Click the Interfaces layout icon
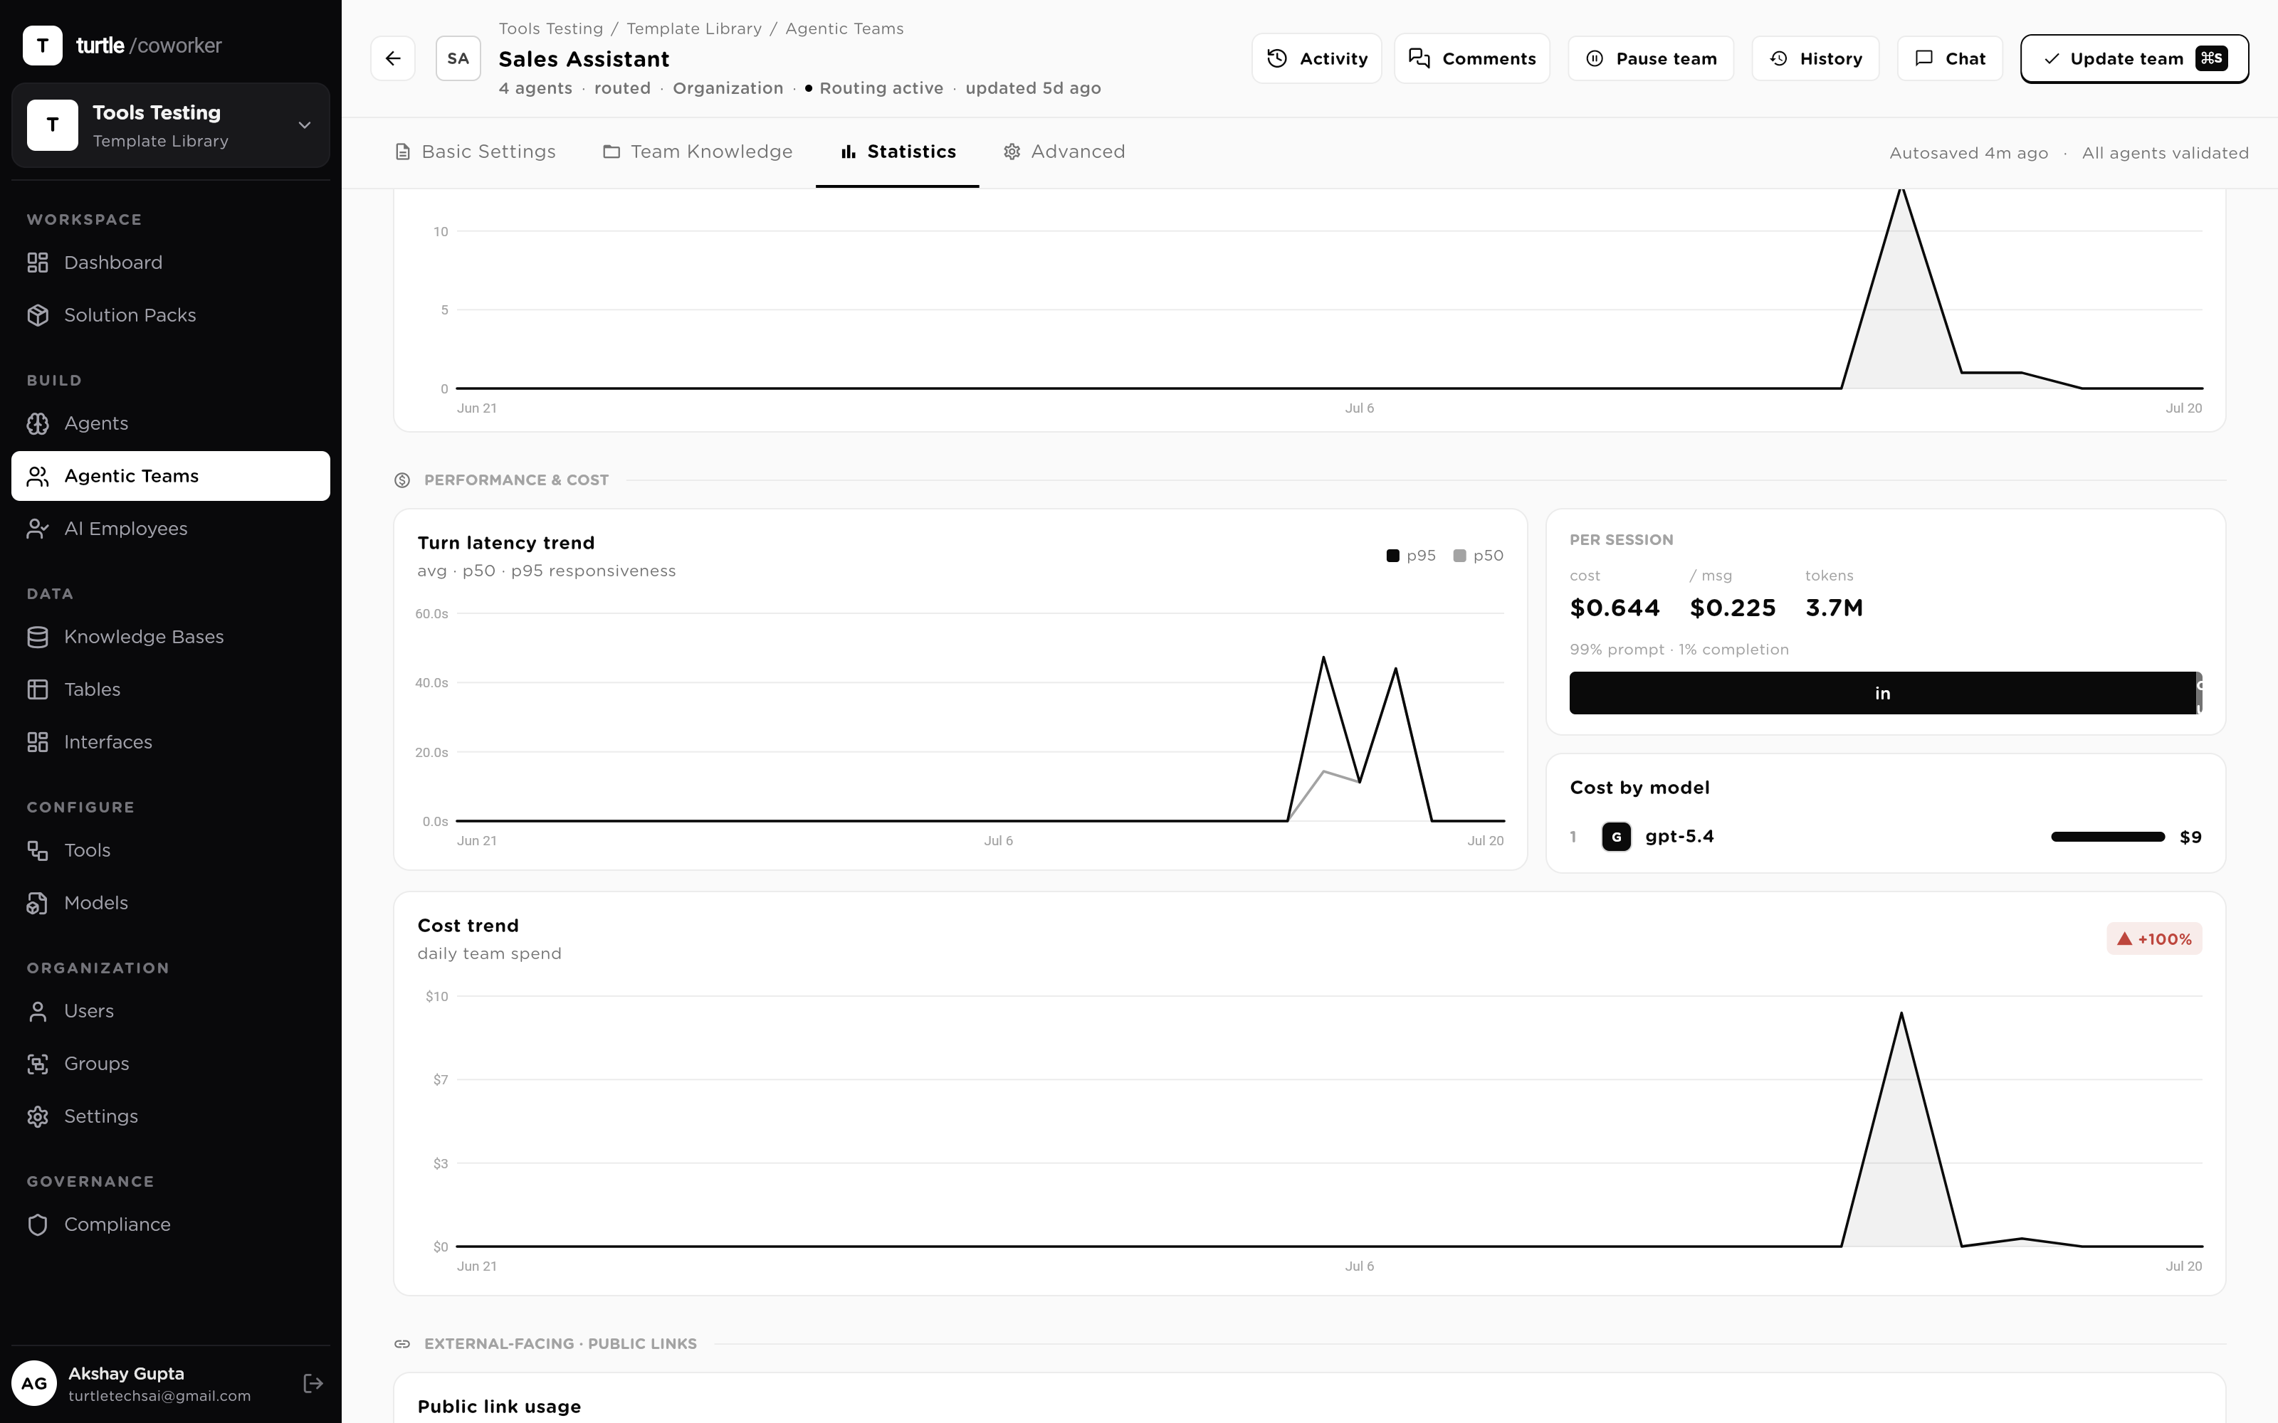Viewport: 2278px width, 1423px height. [x=38, y=743]
